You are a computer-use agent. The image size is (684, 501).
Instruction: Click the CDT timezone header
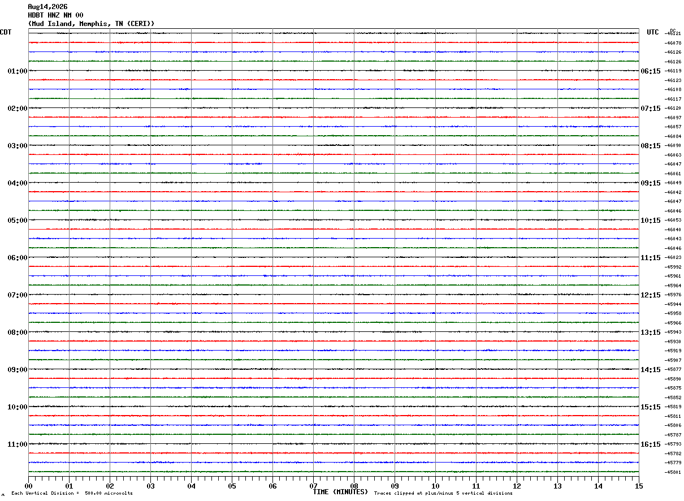click(6, 32)
